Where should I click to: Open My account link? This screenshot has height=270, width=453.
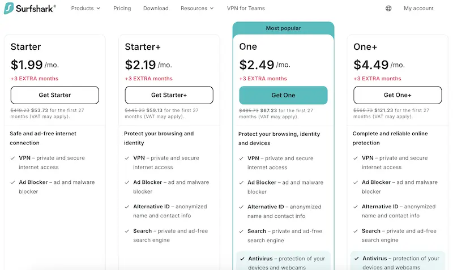tap(418, 8)
